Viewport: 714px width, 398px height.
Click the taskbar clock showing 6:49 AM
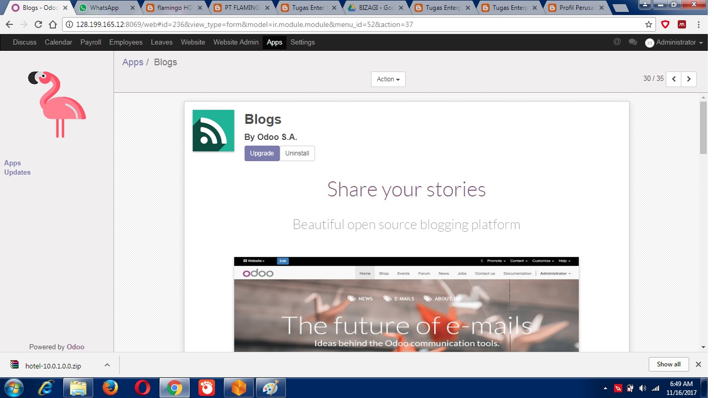(x=681, y=388)
